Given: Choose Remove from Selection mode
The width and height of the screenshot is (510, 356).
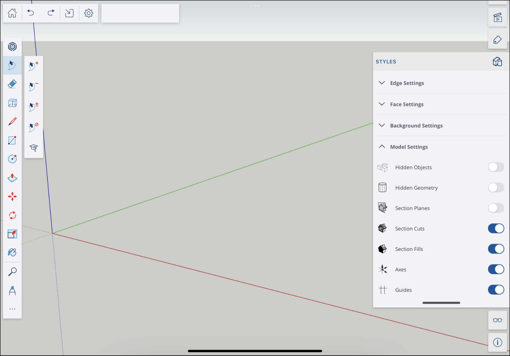Looking at the screenshot, I should (33, 86).
